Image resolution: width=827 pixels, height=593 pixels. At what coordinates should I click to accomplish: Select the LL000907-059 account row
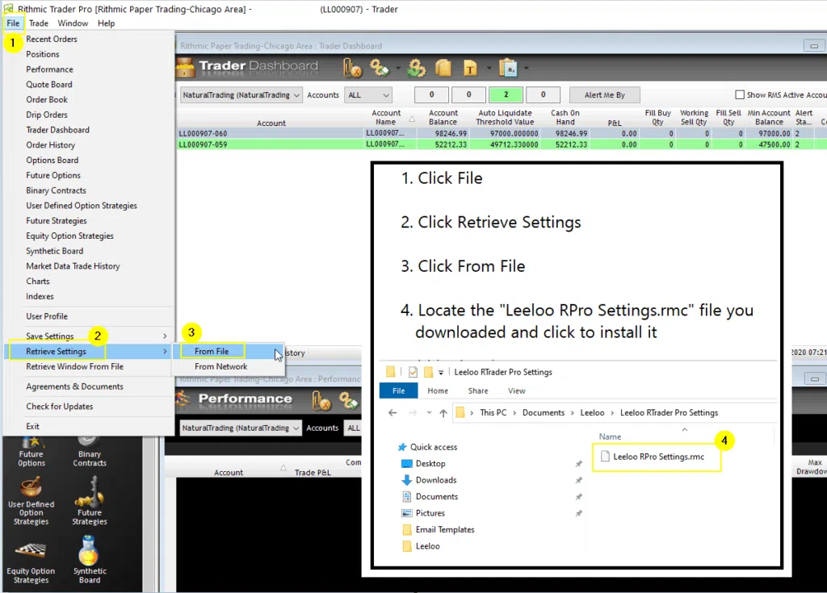[501, 144]
